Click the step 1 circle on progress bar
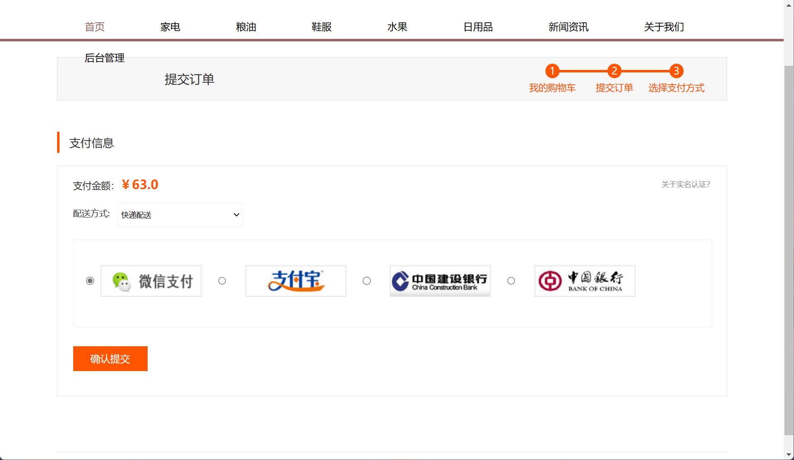The height and width of the screenshot is (460, 794). (x=552, y=71)
